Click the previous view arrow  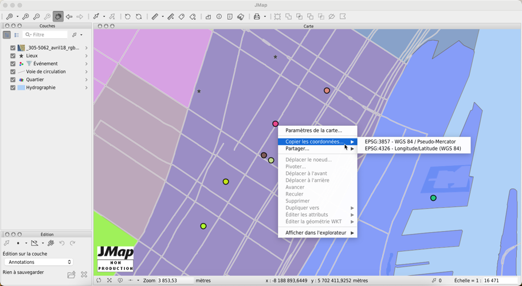[x=69, y=17]
